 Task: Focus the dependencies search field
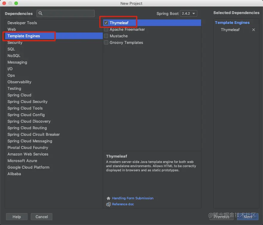point(65,13)
